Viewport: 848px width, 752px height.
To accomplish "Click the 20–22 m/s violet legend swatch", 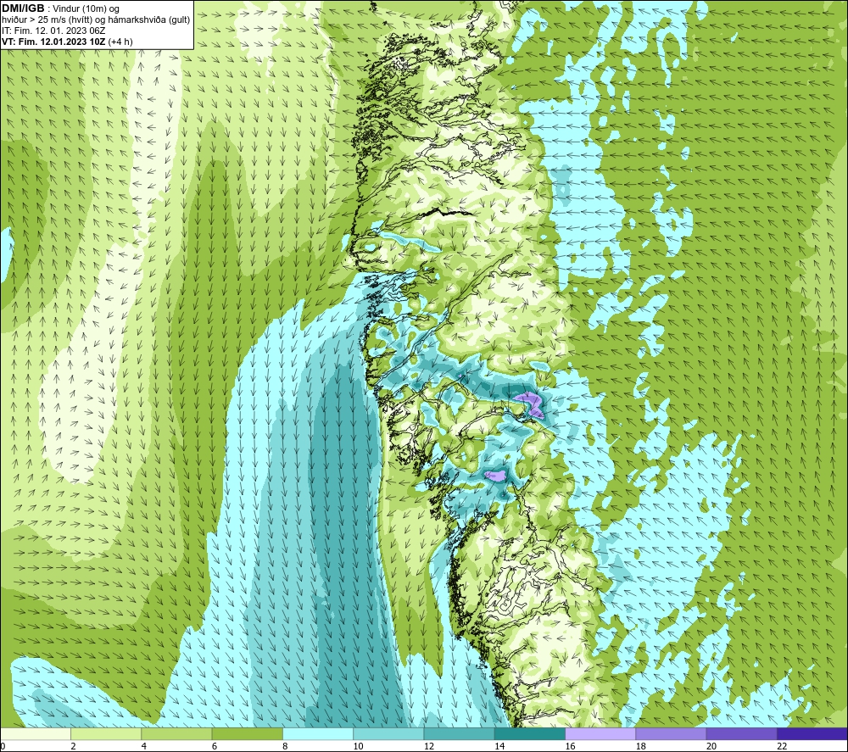I will tap(741, 734).
